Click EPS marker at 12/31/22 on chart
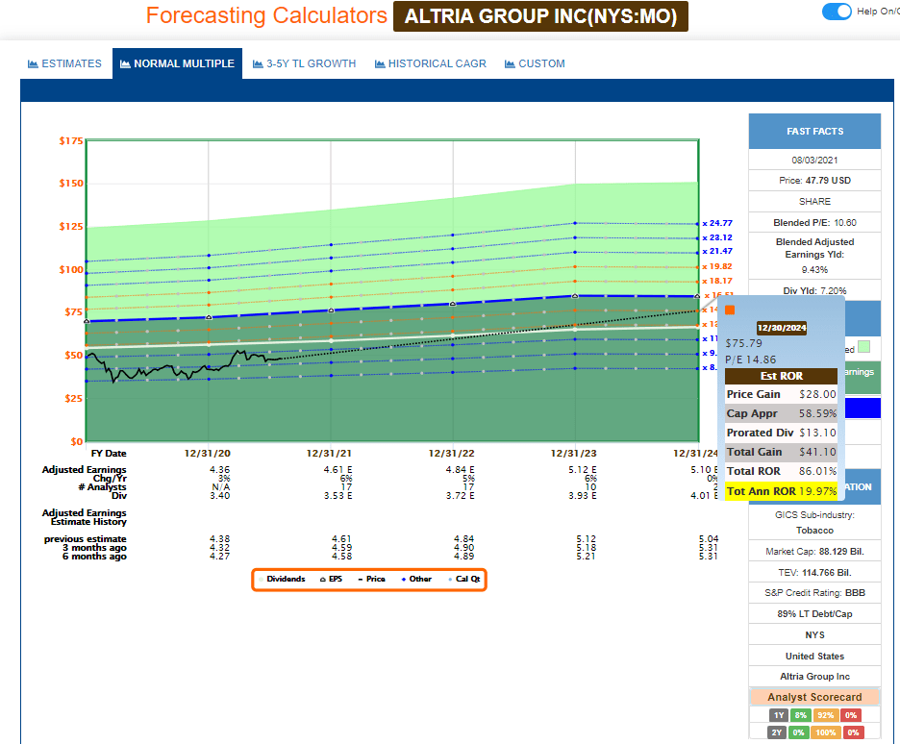Screen dimensions: 900x744 [x=453, y=304]
